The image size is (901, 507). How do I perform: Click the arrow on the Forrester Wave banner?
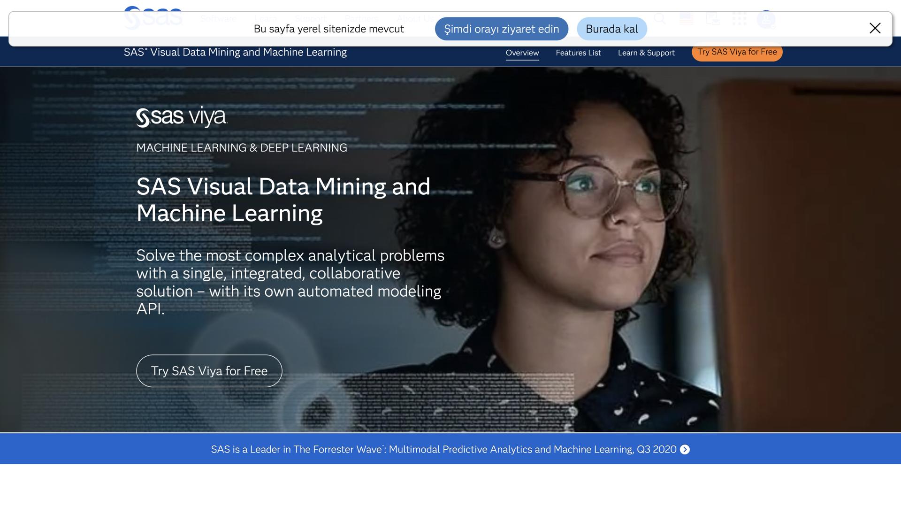[x=685, y=449]
